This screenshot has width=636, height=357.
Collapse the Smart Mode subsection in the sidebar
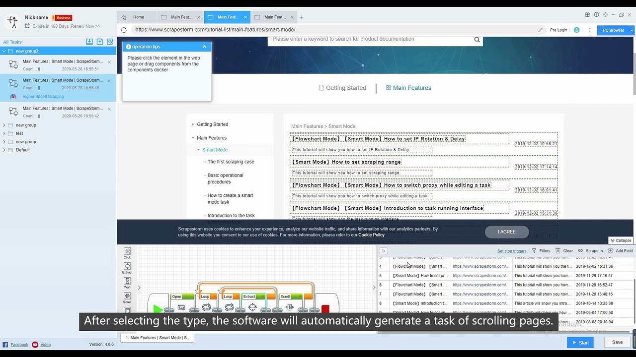pos(198,150)
